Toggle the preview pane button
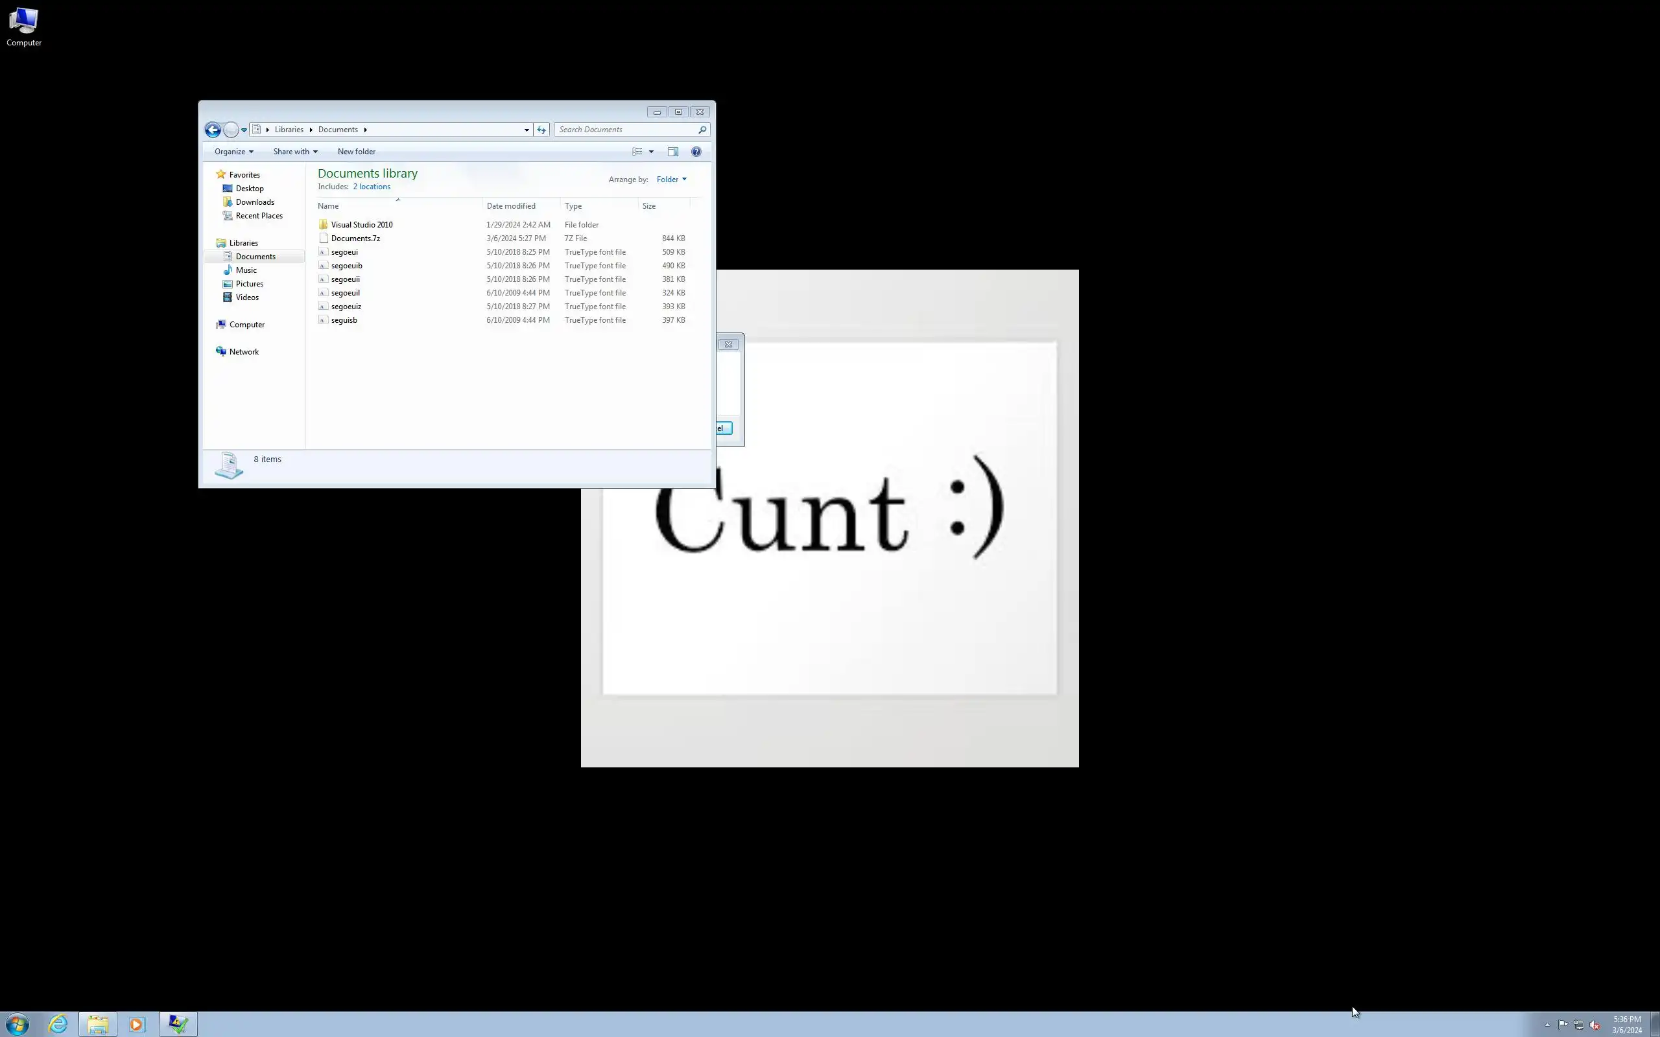Viewport: 1660px width, 1037px height. (672, 152)
